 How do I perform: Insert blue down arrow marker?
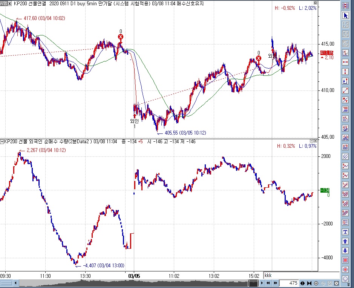point(345,251)
